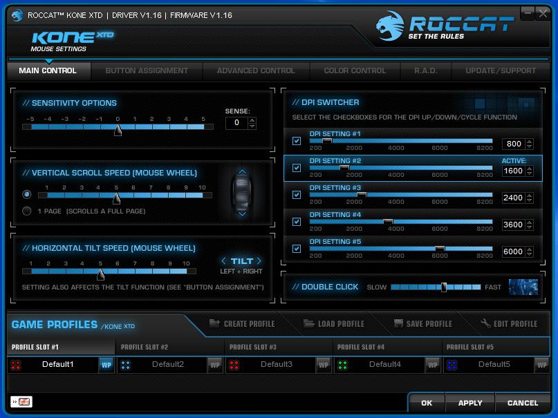Select the Default2 profile slot

click(168, 364)
